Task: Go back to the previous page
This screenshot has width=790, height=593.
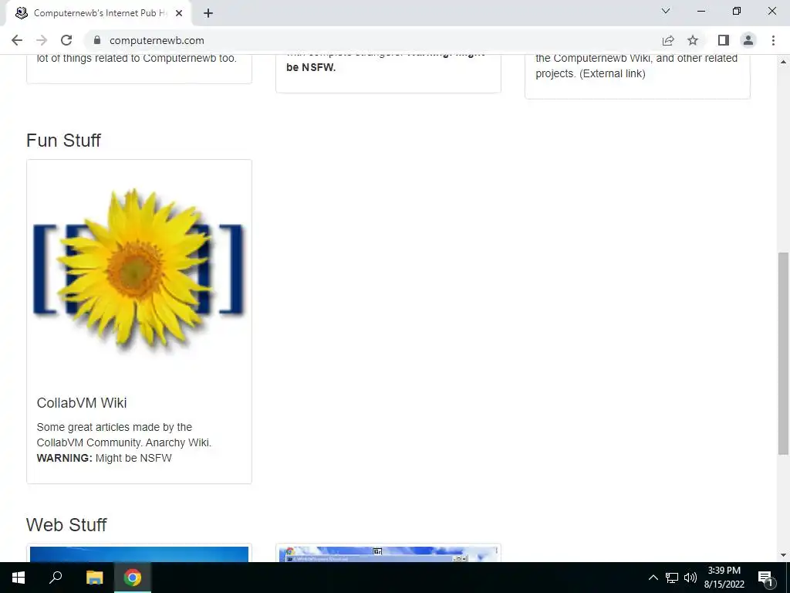Action: [x=17, y=40]
